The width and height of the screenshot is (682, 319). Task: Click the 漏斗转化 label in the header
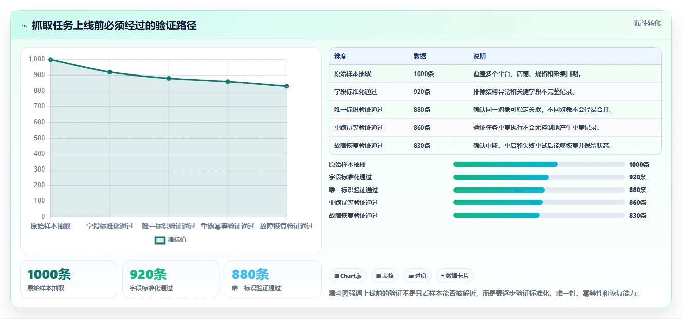click(x=647, y=23)
